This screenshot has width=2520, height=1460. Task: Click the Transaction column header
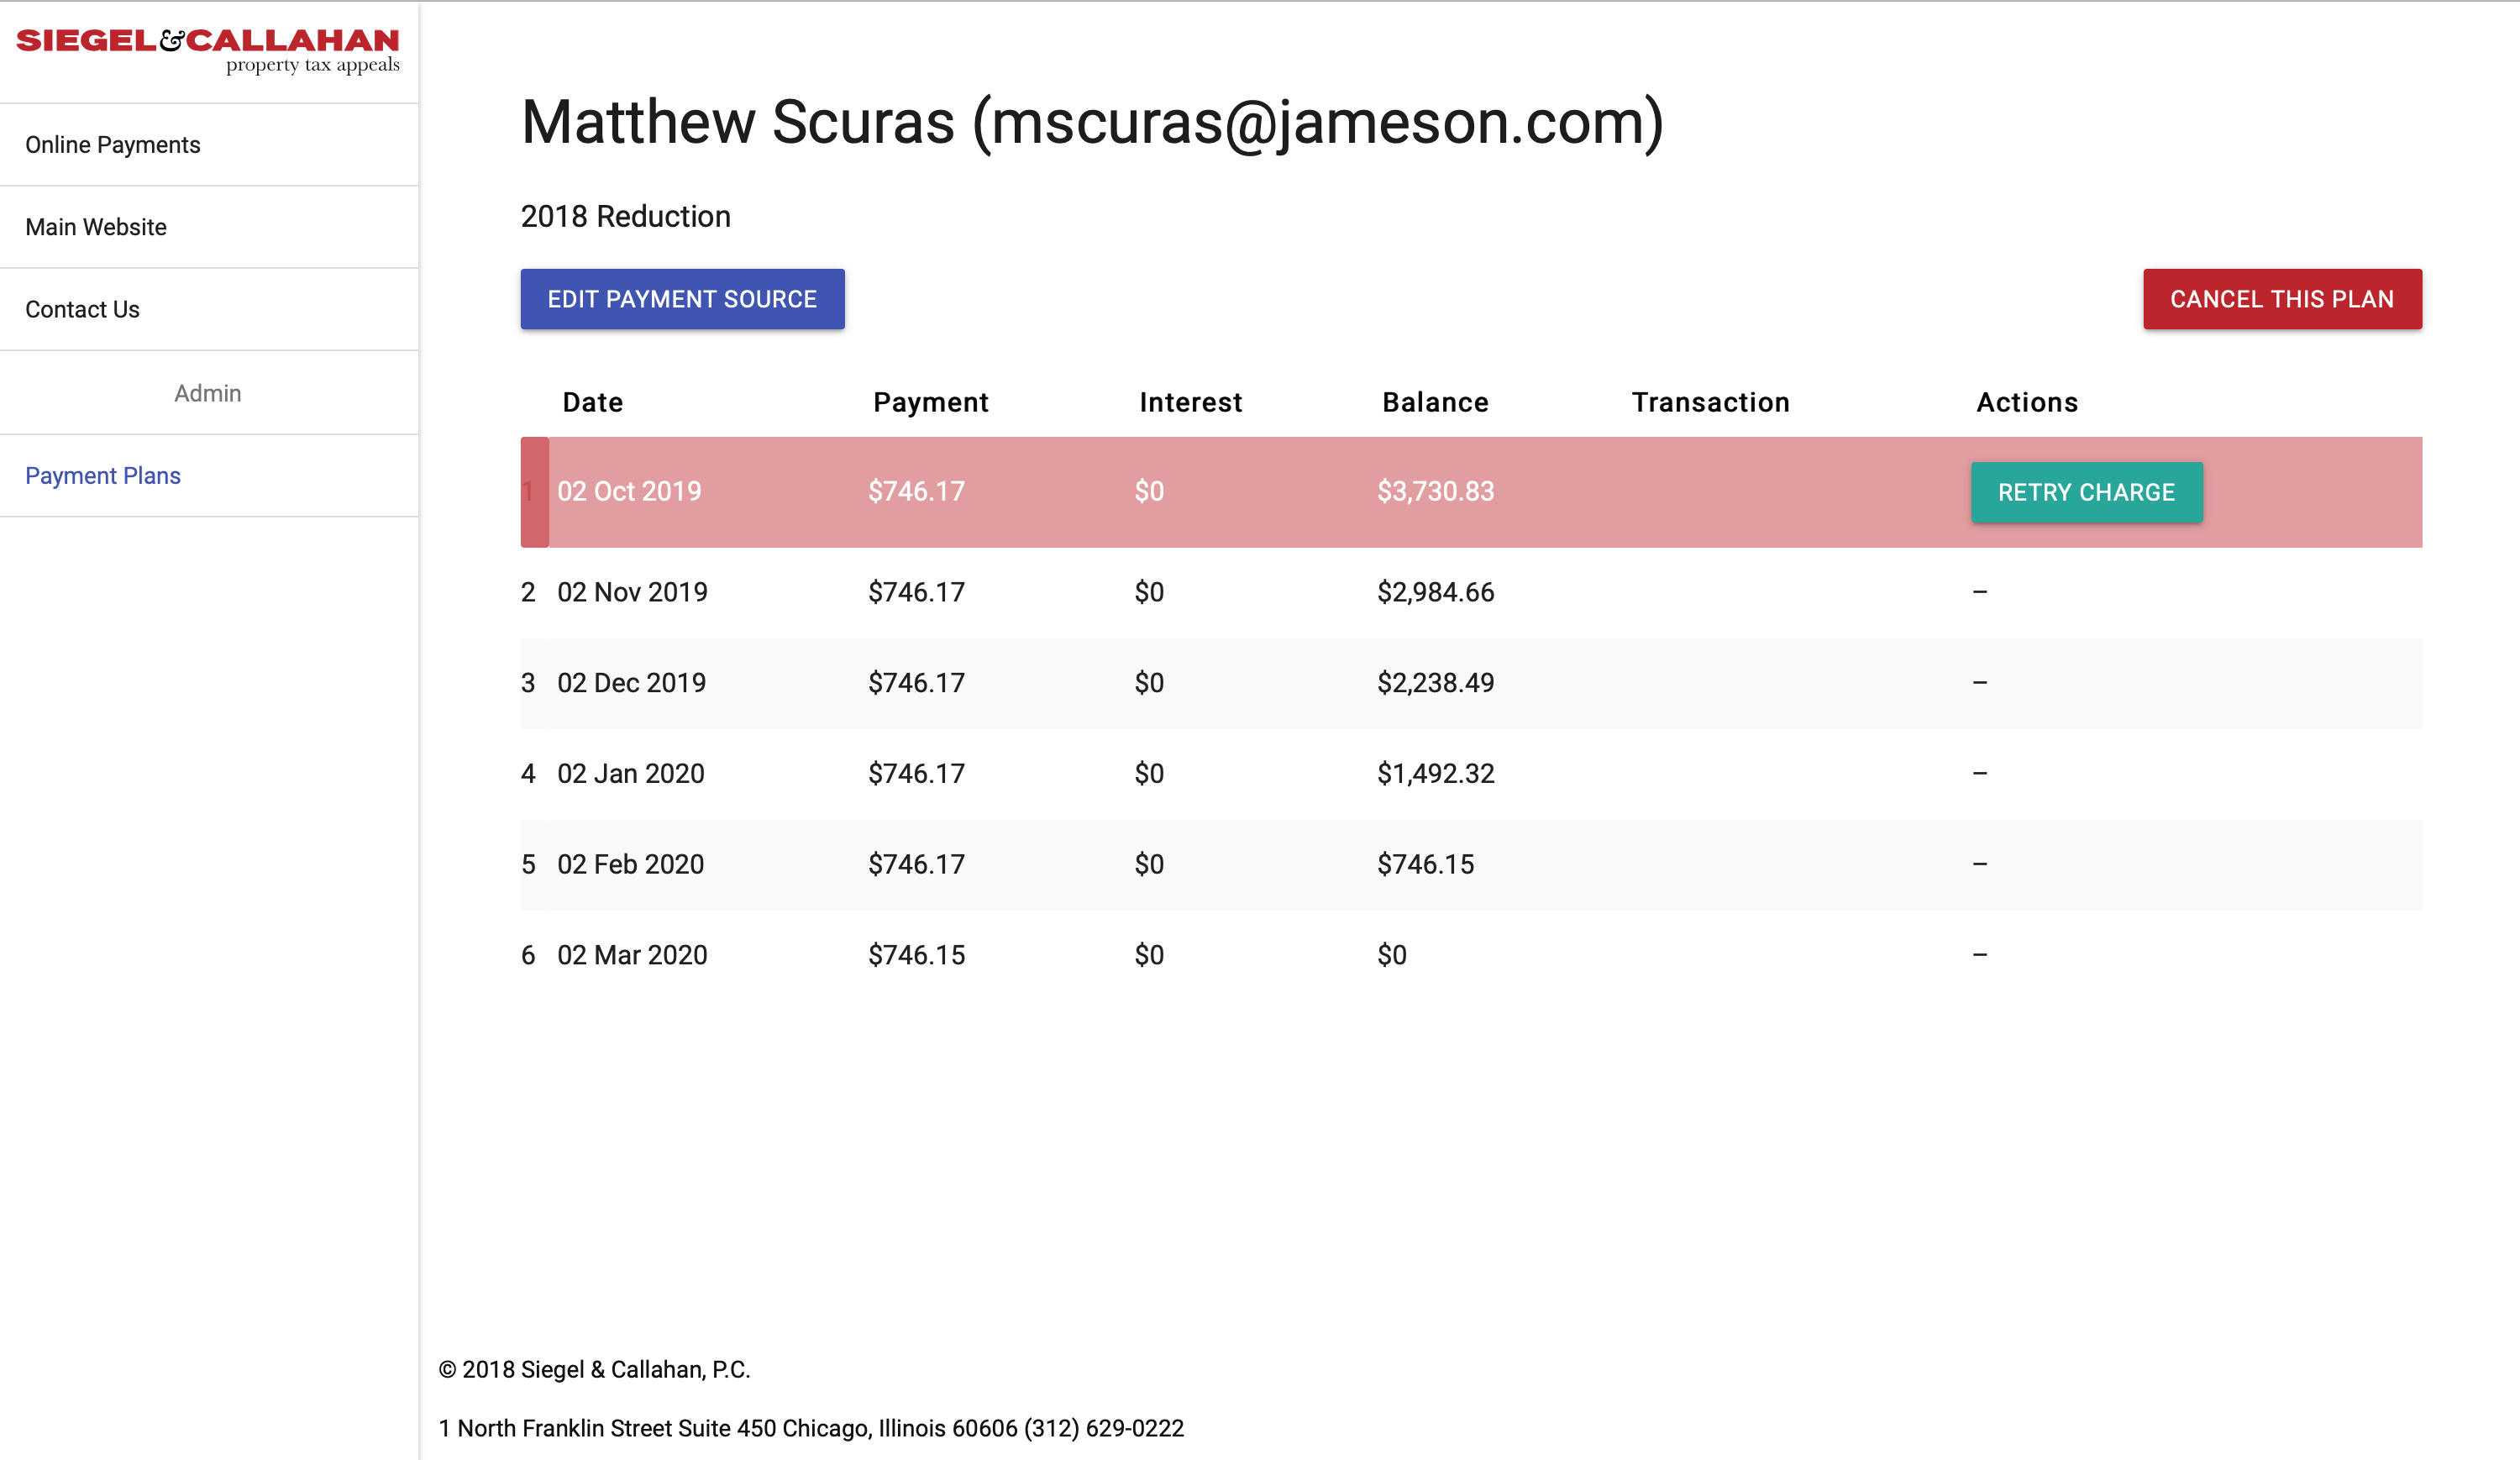1710,402
